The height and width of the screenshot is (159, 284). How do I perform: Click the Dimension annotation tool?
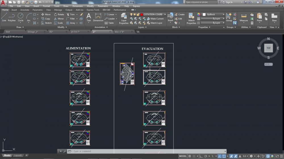(x=98, y=17)
